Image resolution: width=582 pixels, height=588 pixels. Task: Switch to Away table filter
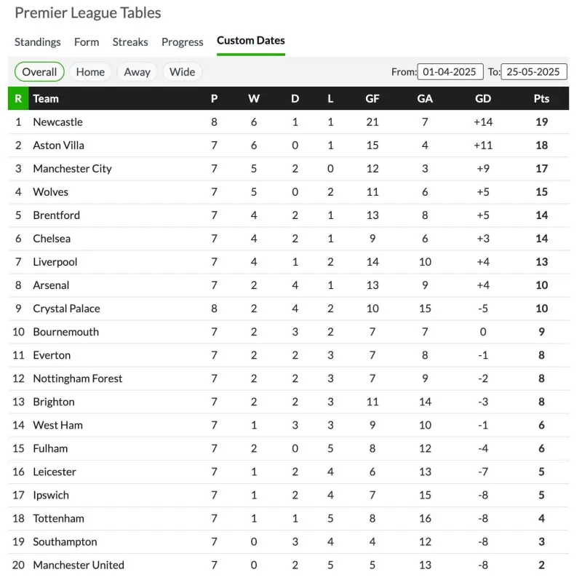(x=137, y=71)
